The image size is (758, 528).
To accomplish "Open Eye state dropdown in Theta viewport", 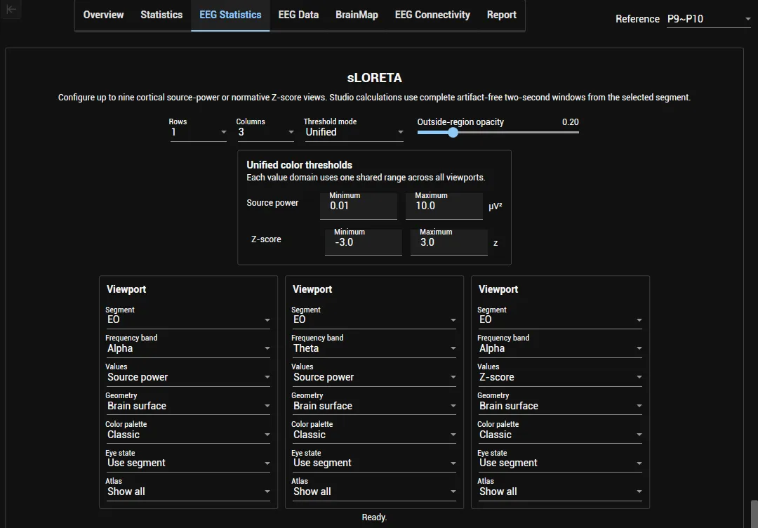I will [374, 463].
